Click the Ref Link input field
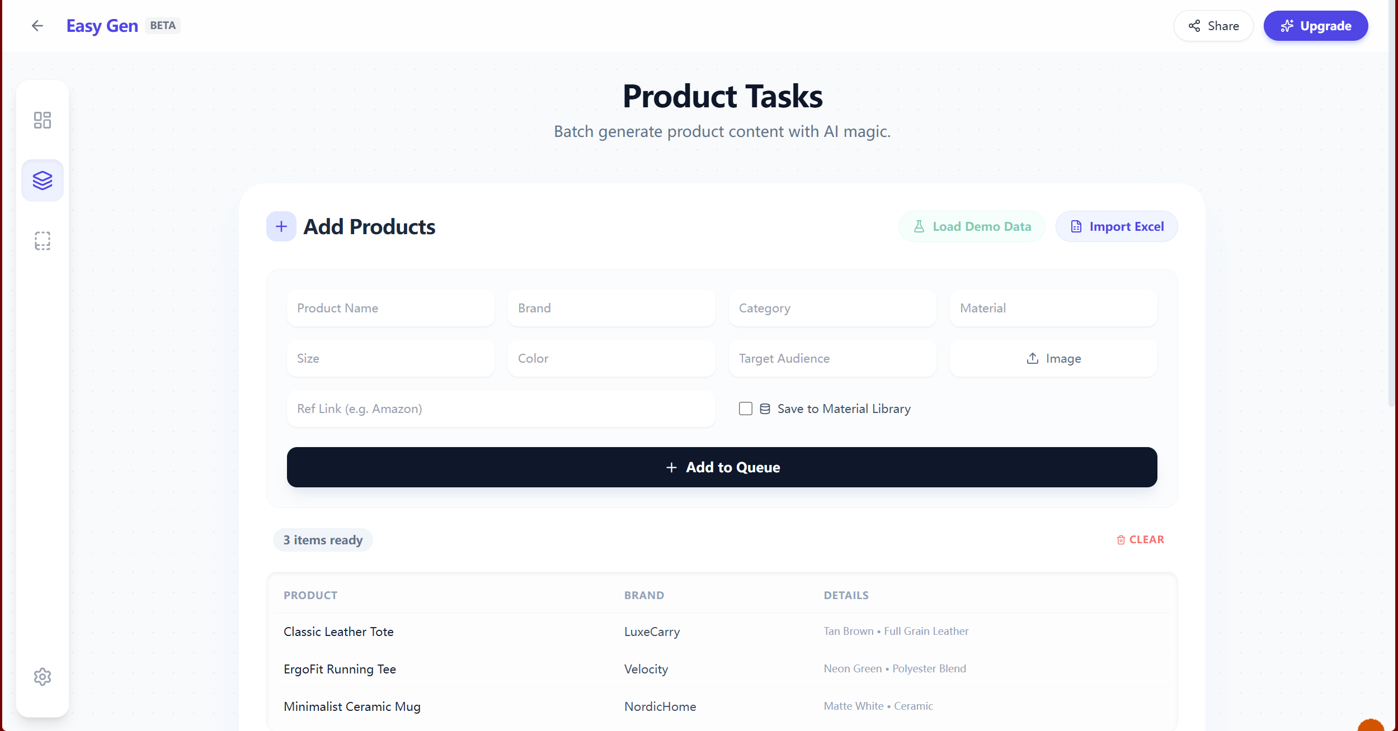The image size is (1398, 731). 501,409
